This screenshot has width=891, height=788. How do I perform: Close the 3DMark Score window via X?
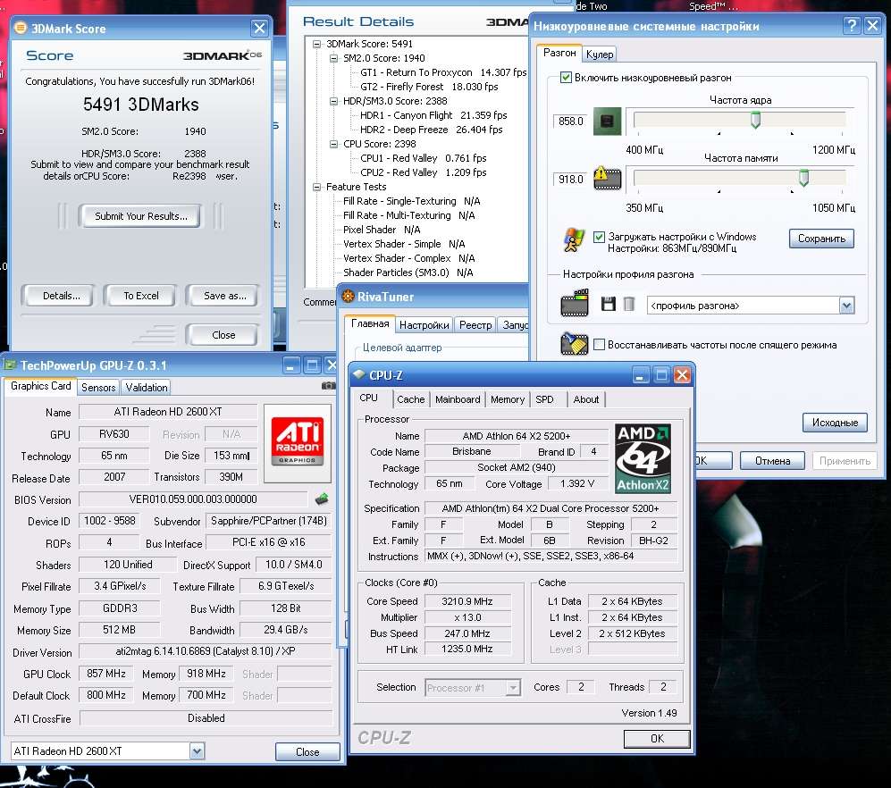(259, 28)
